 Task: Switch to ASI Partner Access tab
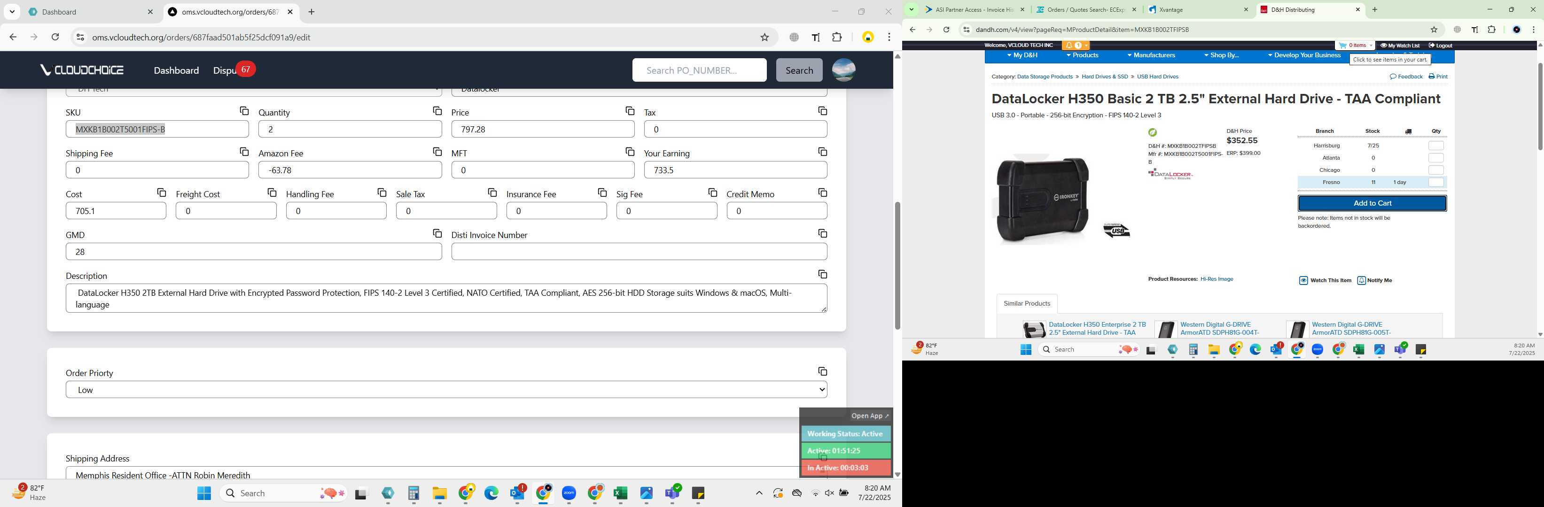tap(975, 9)
